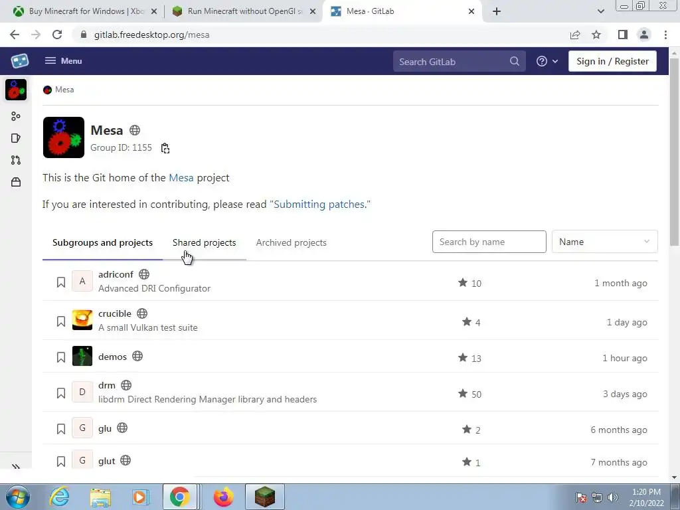Click the large Mesa group logo
This screenshot has height=510, width=680.
[64, 137]
